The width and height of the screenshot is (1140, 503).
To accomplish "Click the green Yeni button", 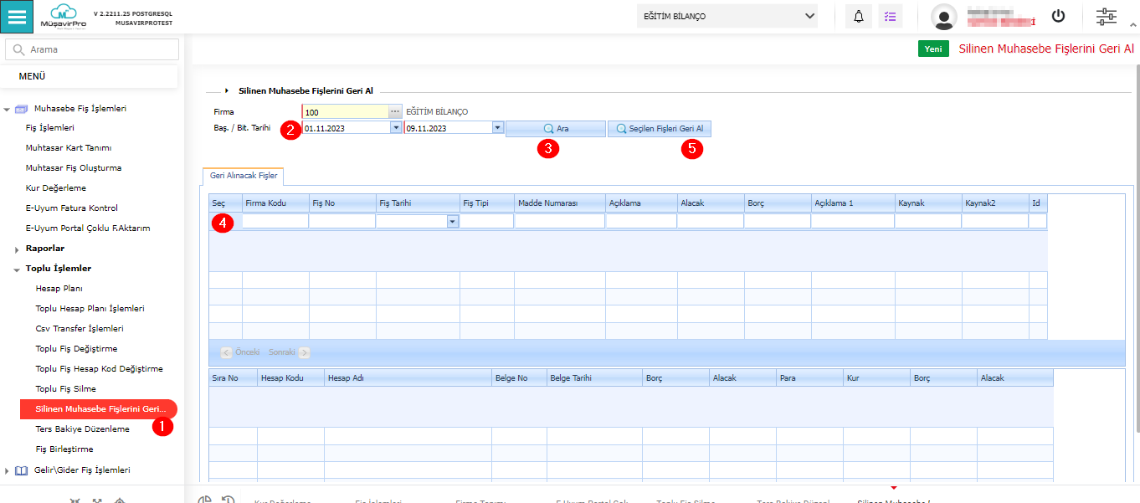I will (933, 49).
